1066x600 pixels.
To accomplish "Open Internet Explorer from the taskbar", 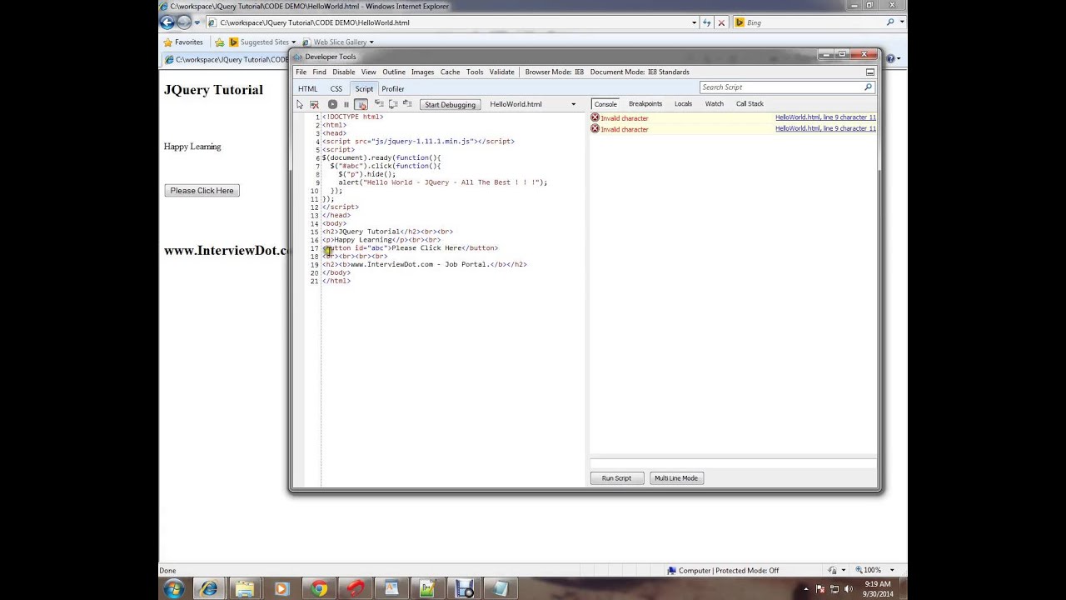I will point(209,589).
